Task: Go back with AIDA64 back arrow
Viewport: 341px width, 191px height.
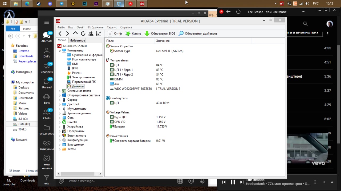Action: pos(60,33)
